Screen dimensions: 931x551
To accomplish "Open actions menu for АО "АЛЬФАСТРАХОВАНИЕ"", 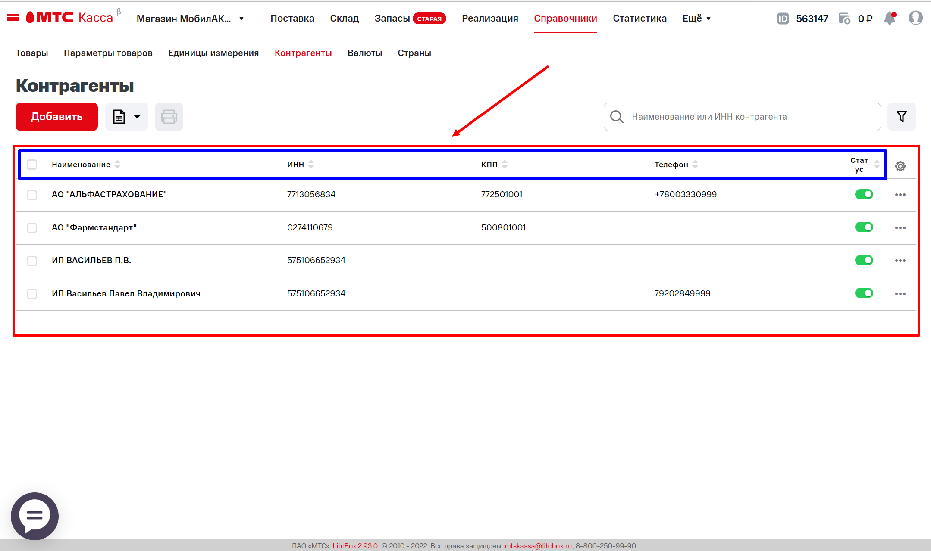I will (900, 195).
